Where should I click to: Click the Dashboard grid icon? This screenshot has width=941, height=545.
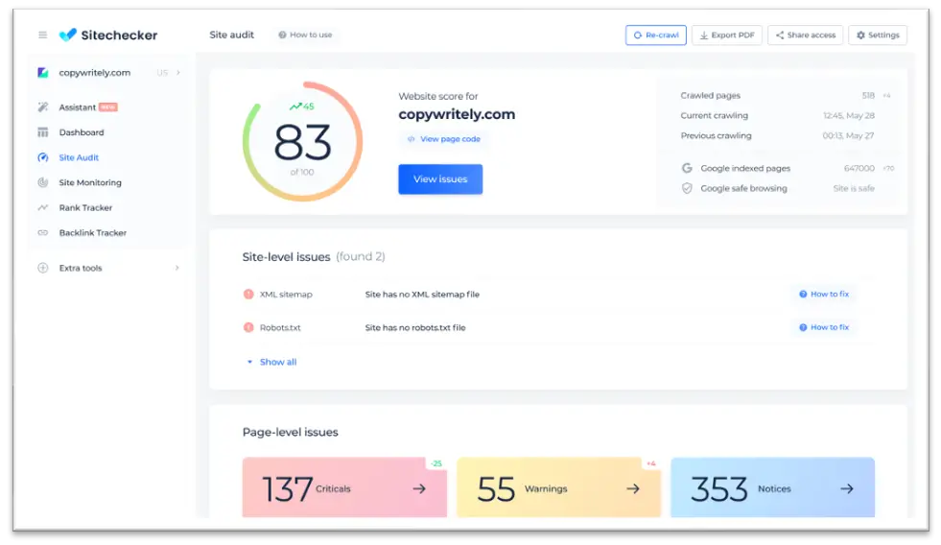(x=42, y=132)
